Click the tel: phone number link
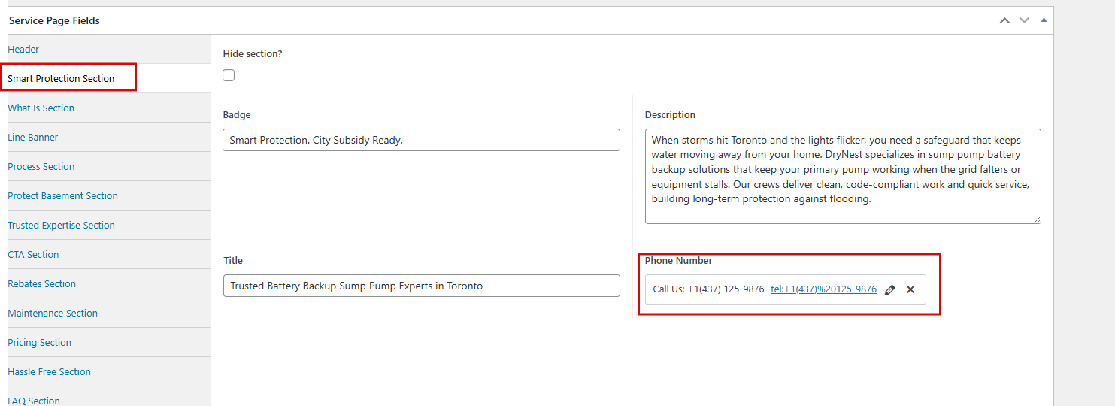Image resolution: width=1115 pixels, height=406 pixels. 823,289
